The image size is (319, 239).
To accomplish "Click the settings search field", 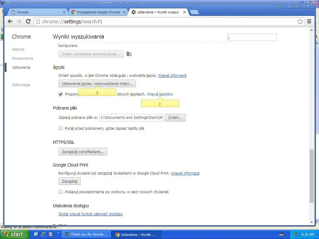I will [x=251, y=37].
